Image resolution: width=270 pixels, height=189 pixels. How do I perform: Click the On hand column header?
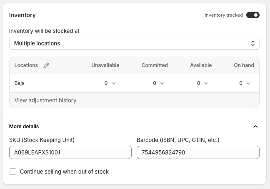point(244,65)
